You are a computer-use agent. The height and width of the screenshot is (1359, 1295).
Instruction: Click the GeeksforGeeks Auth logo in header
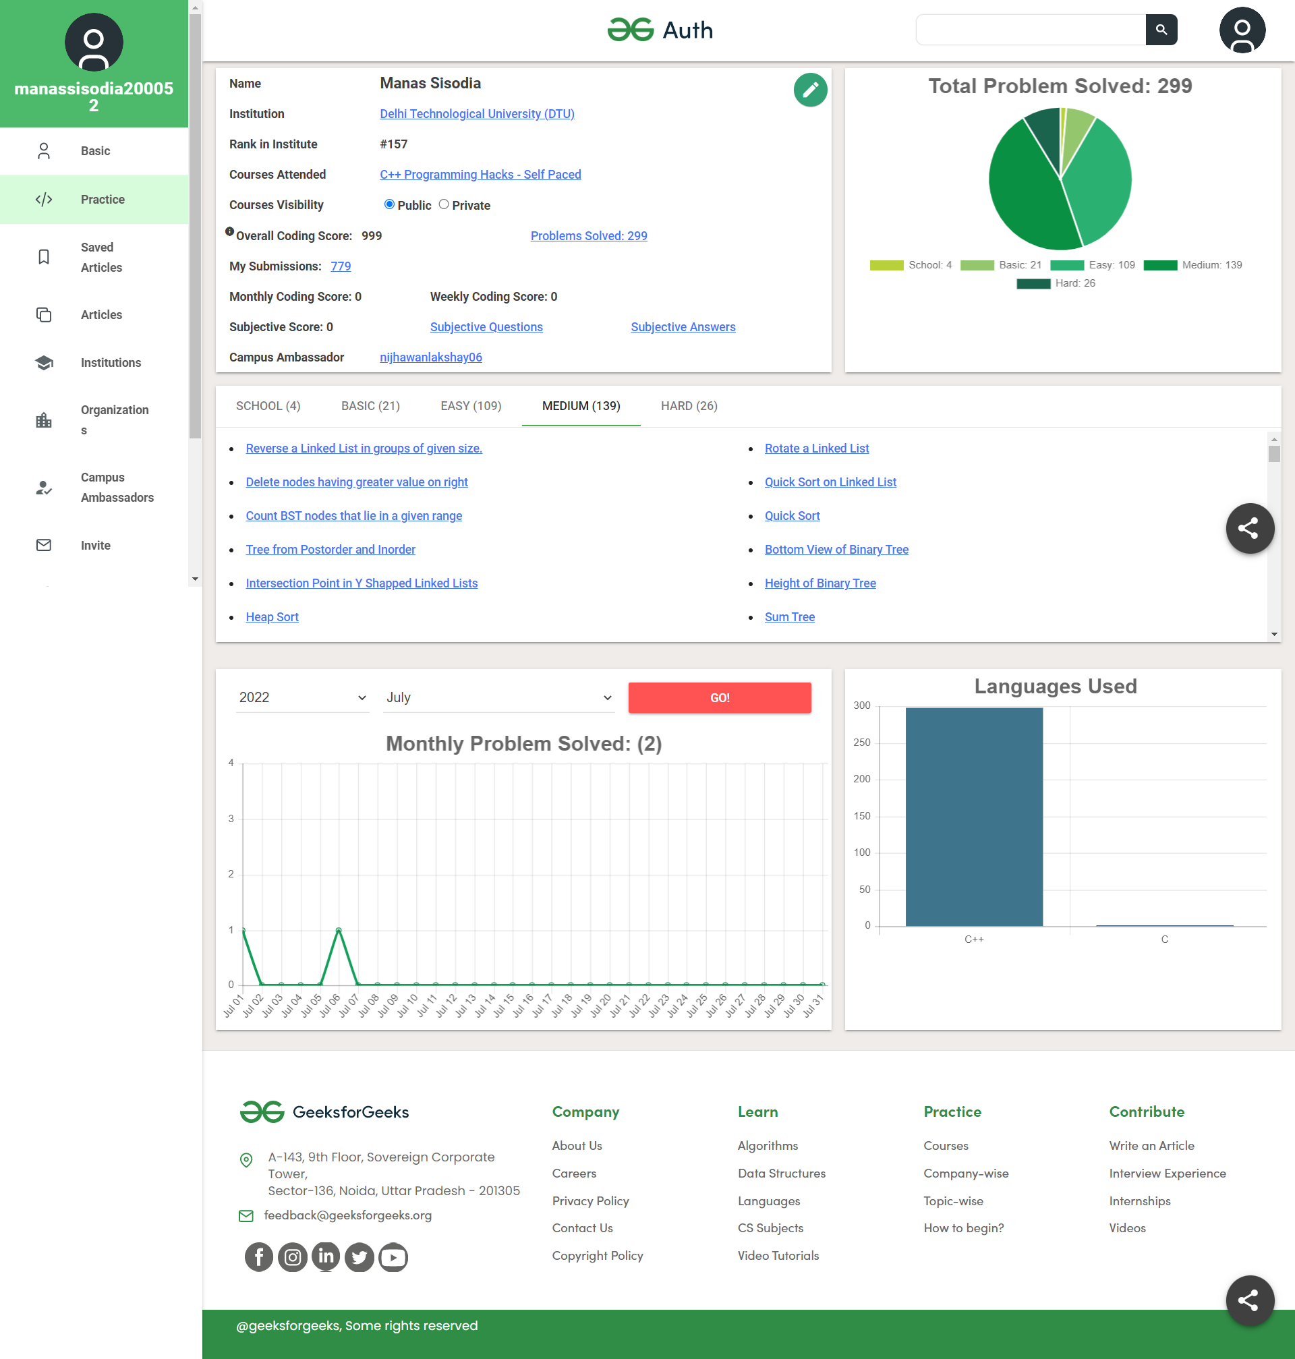click(660, 30)
